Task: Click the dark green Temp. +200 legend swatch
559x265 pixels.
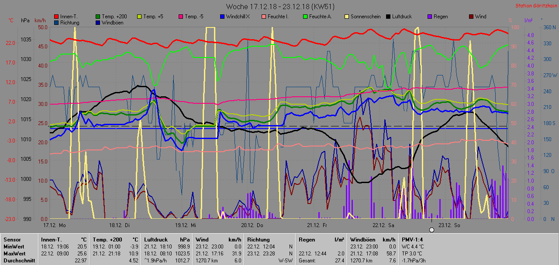Action: [98, 17]
